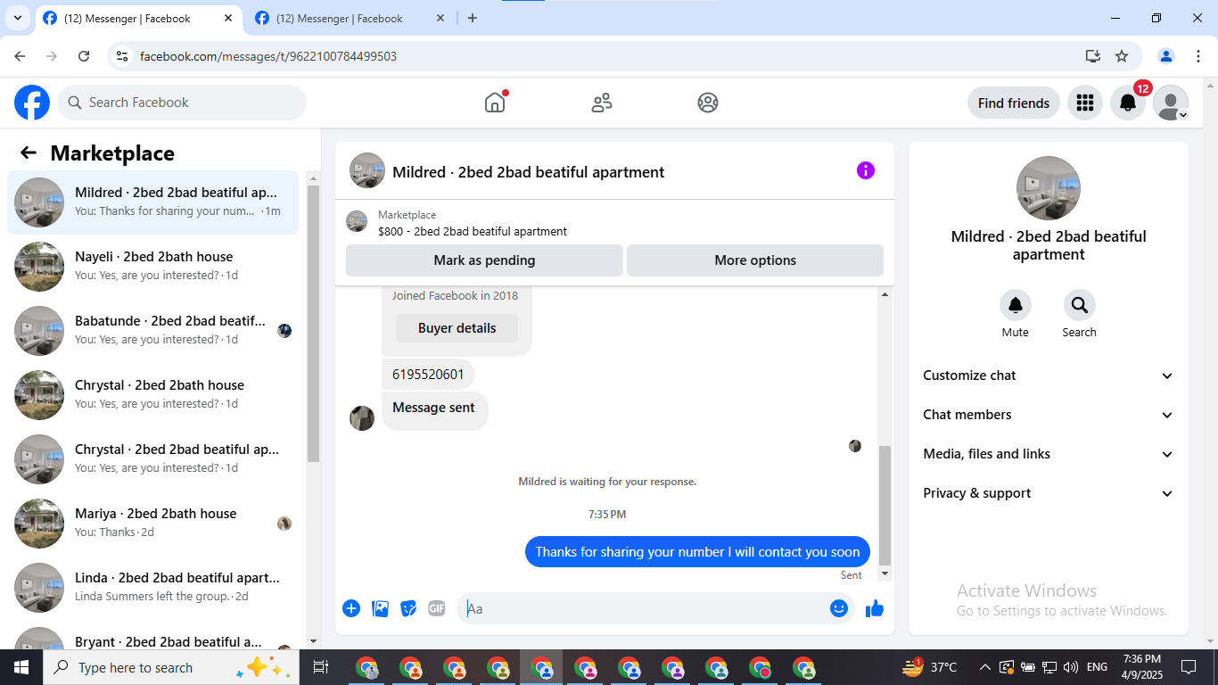Screen dimensions: 1218x685
Task: Open the Groups icon in top navigation
Action: click(708, 103)
